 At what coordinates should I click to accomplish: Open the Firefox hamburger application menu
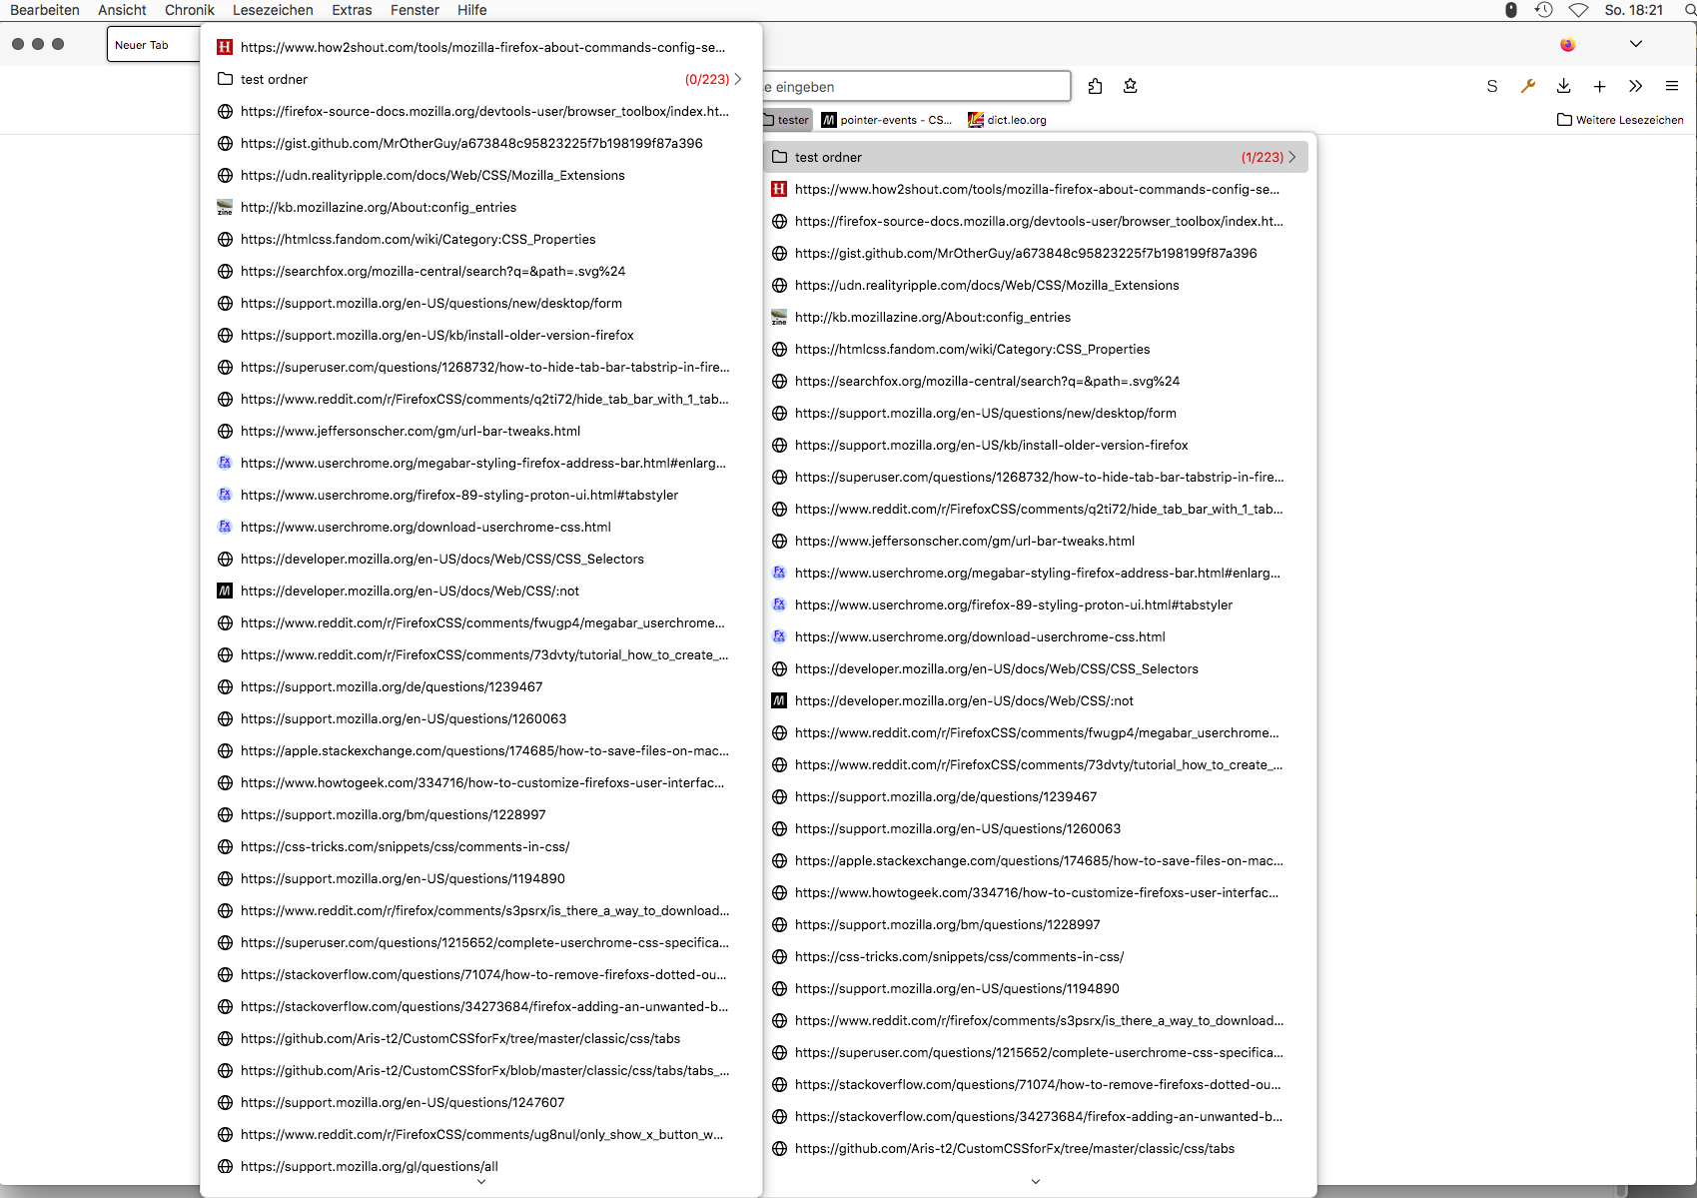[x=1672, y=86]
